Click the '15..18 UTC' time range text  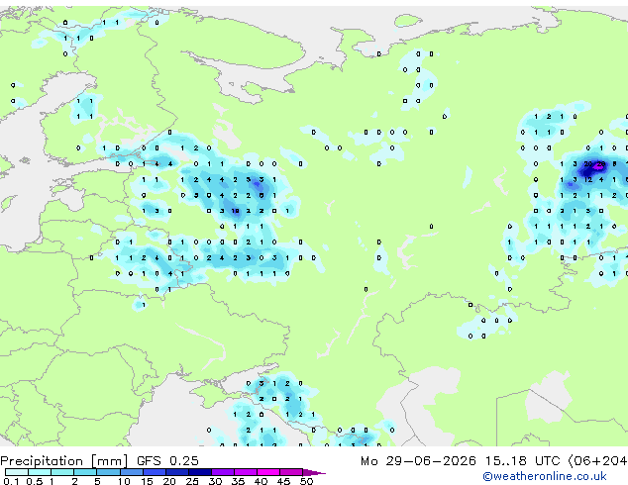(x=522, y=461)
